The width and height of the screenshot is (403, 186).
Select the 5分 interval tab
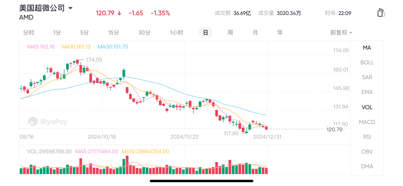pos(84,33)
